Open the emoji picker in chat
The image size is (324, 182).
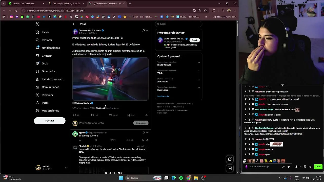click(x=289, y=167)
